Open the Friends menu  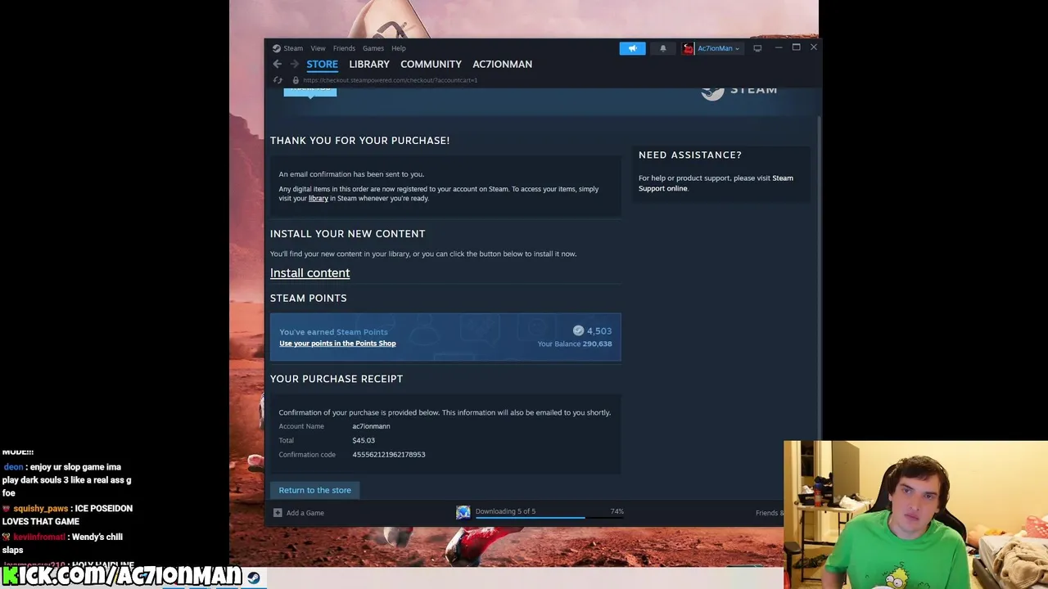coord(344,48)
